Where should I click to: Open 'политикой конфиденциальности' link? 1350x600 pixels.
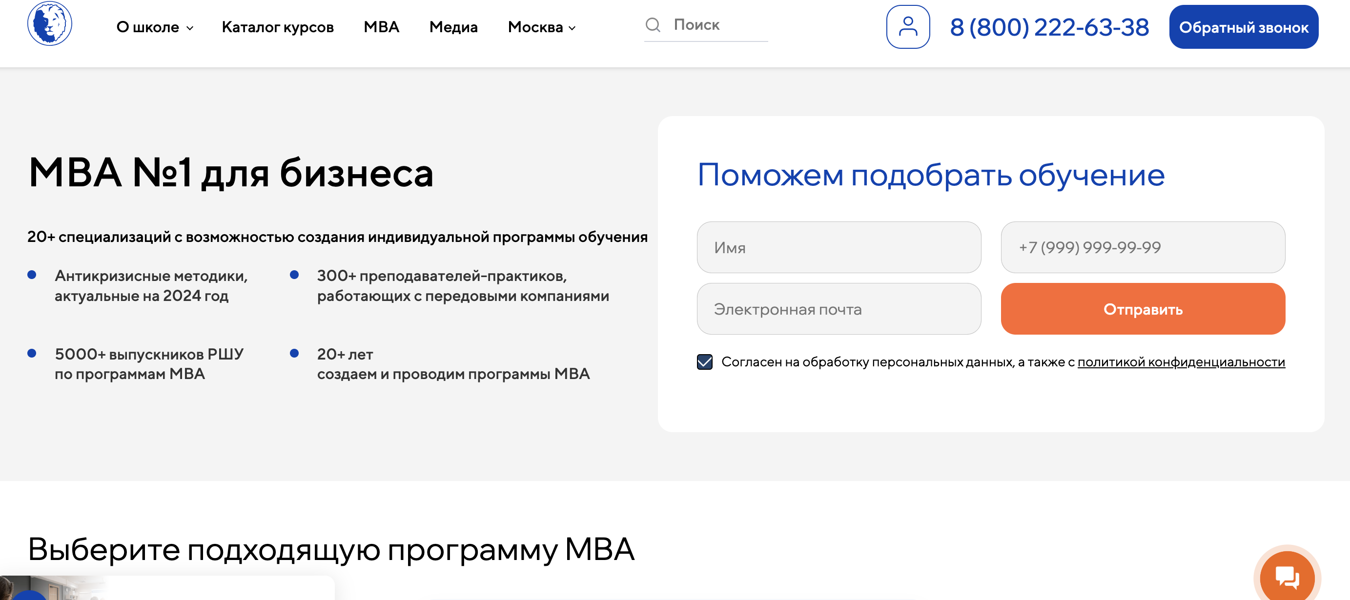point(1181,362)
